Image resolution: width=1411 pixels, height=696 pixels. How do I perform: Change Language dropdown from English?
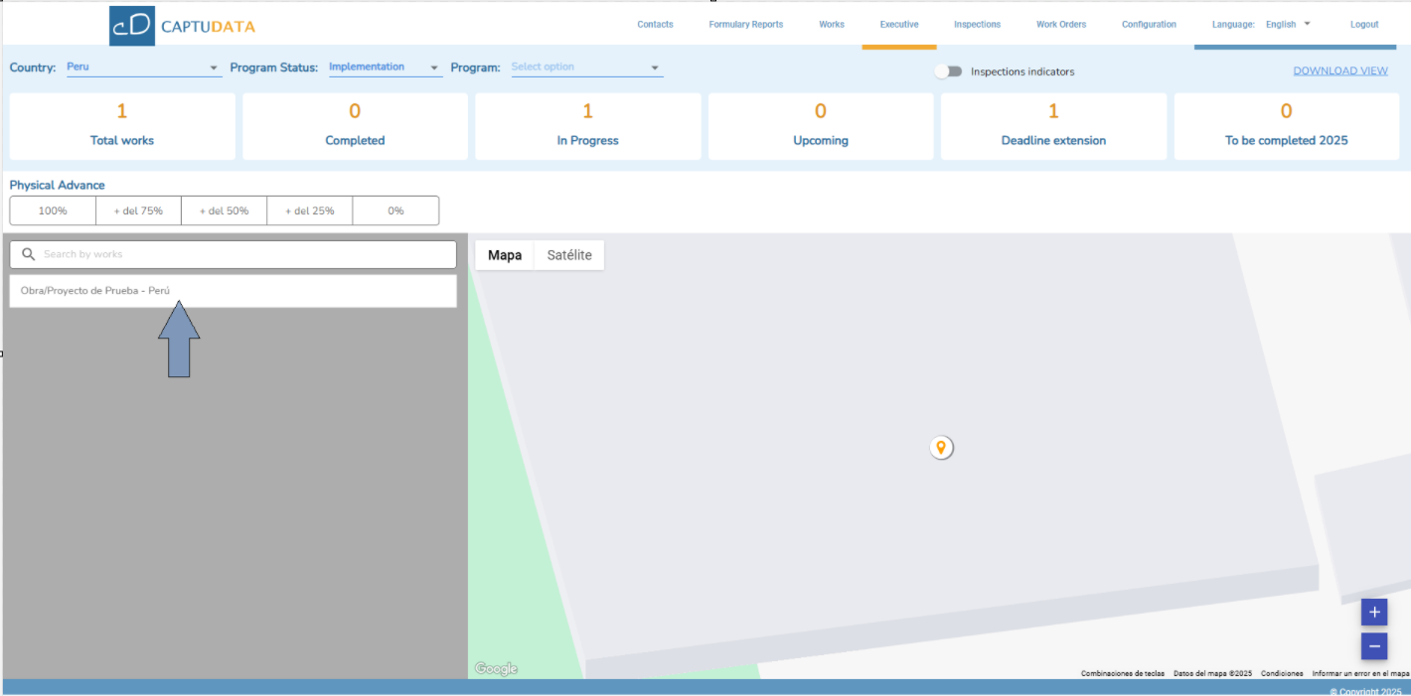[x=1288, y=25]
